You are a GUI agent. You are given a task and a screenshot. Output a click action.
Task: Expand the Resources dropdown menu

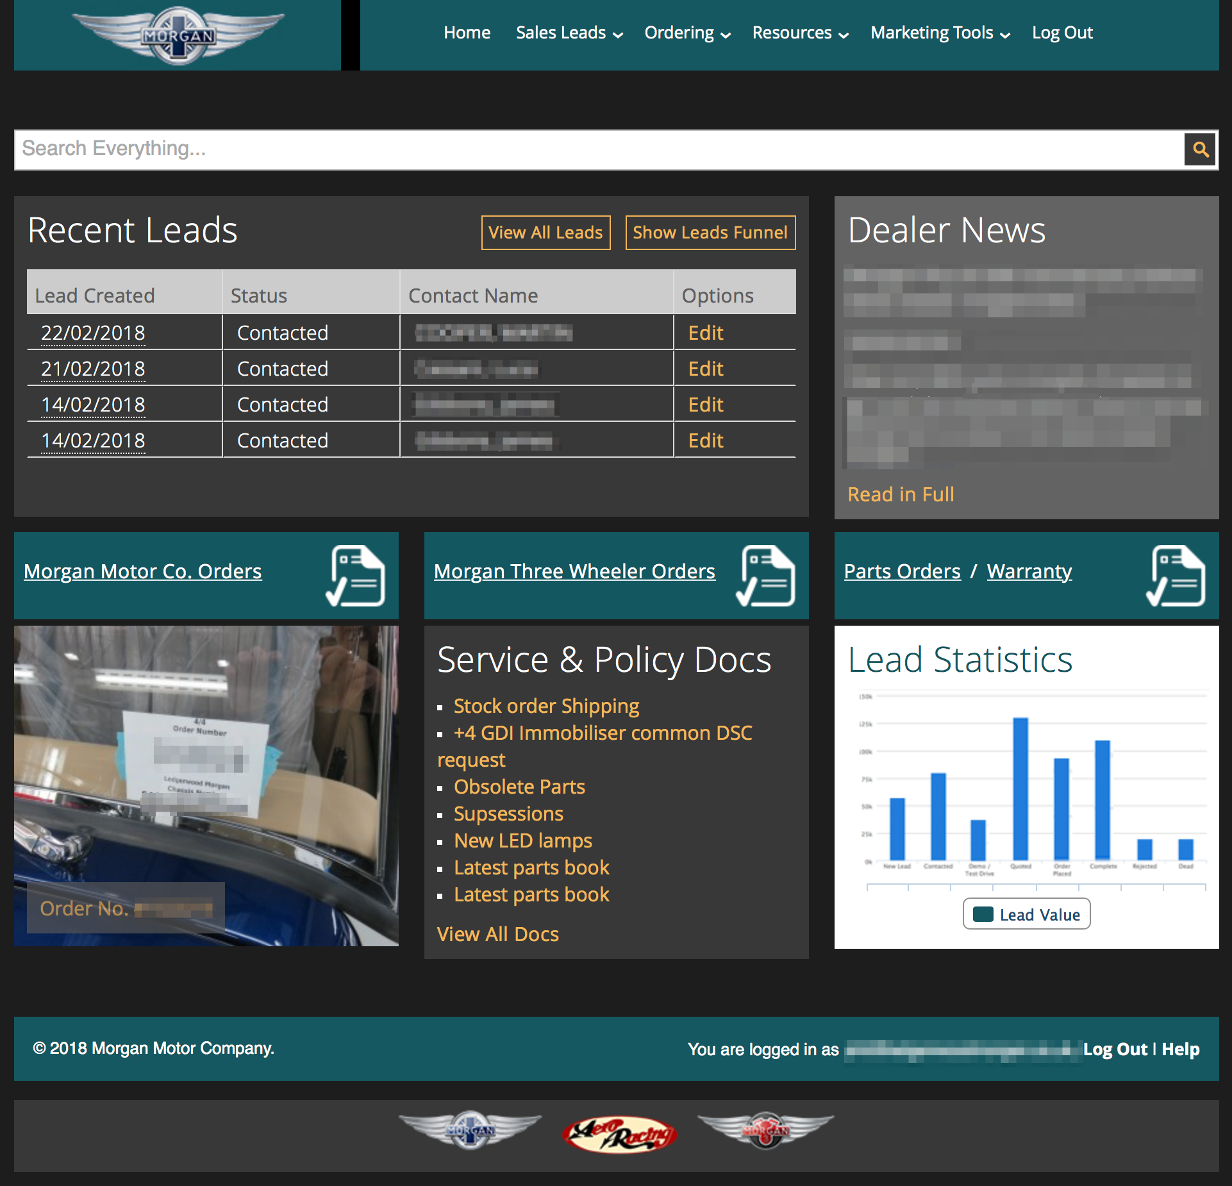tap(800, 33)
